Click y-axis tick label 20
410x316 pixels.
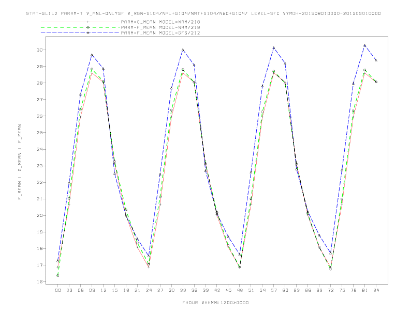click(40, 216)
